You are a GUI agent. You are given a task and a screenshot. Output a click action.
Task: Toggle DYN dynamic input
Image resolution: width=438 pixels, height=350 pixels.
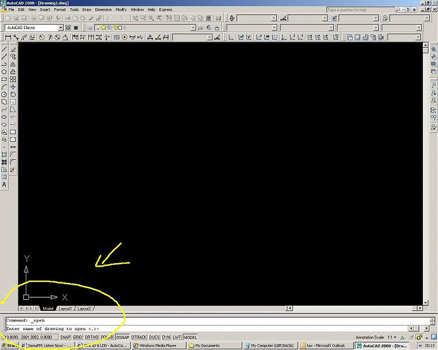pos(166,337)
